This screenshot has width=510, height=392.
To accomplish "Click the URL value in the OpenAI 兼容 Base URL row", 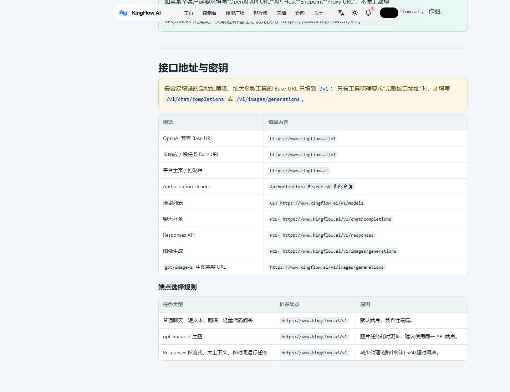I will click(303, 139).
